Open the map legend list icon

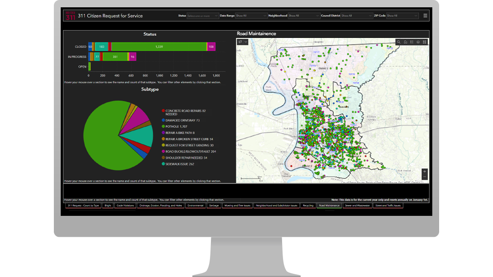pos(412,42)
